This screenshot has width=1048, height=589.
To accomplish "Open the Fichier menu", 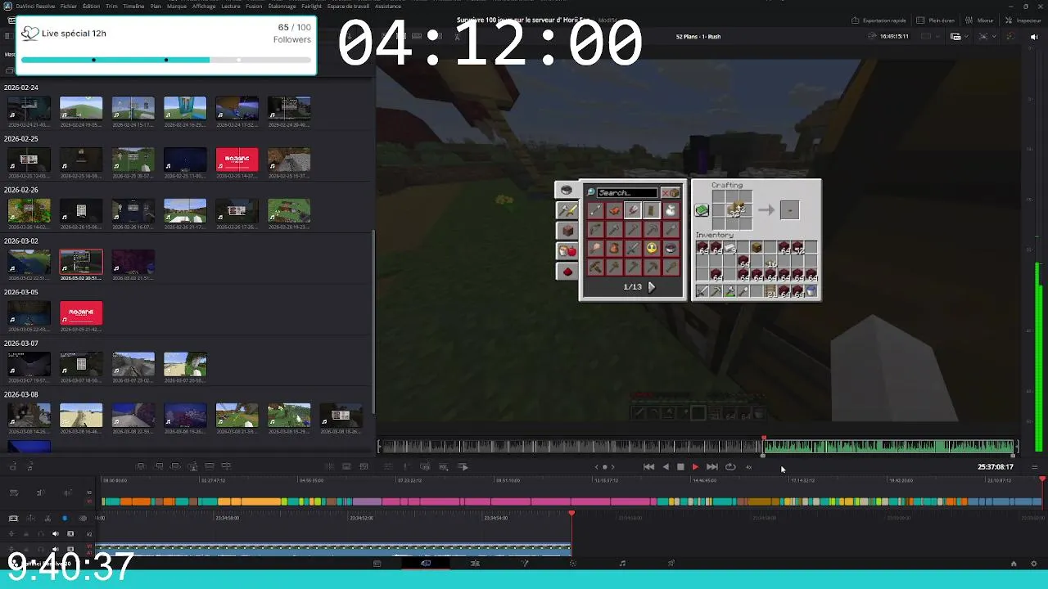I will click(69, 6).
